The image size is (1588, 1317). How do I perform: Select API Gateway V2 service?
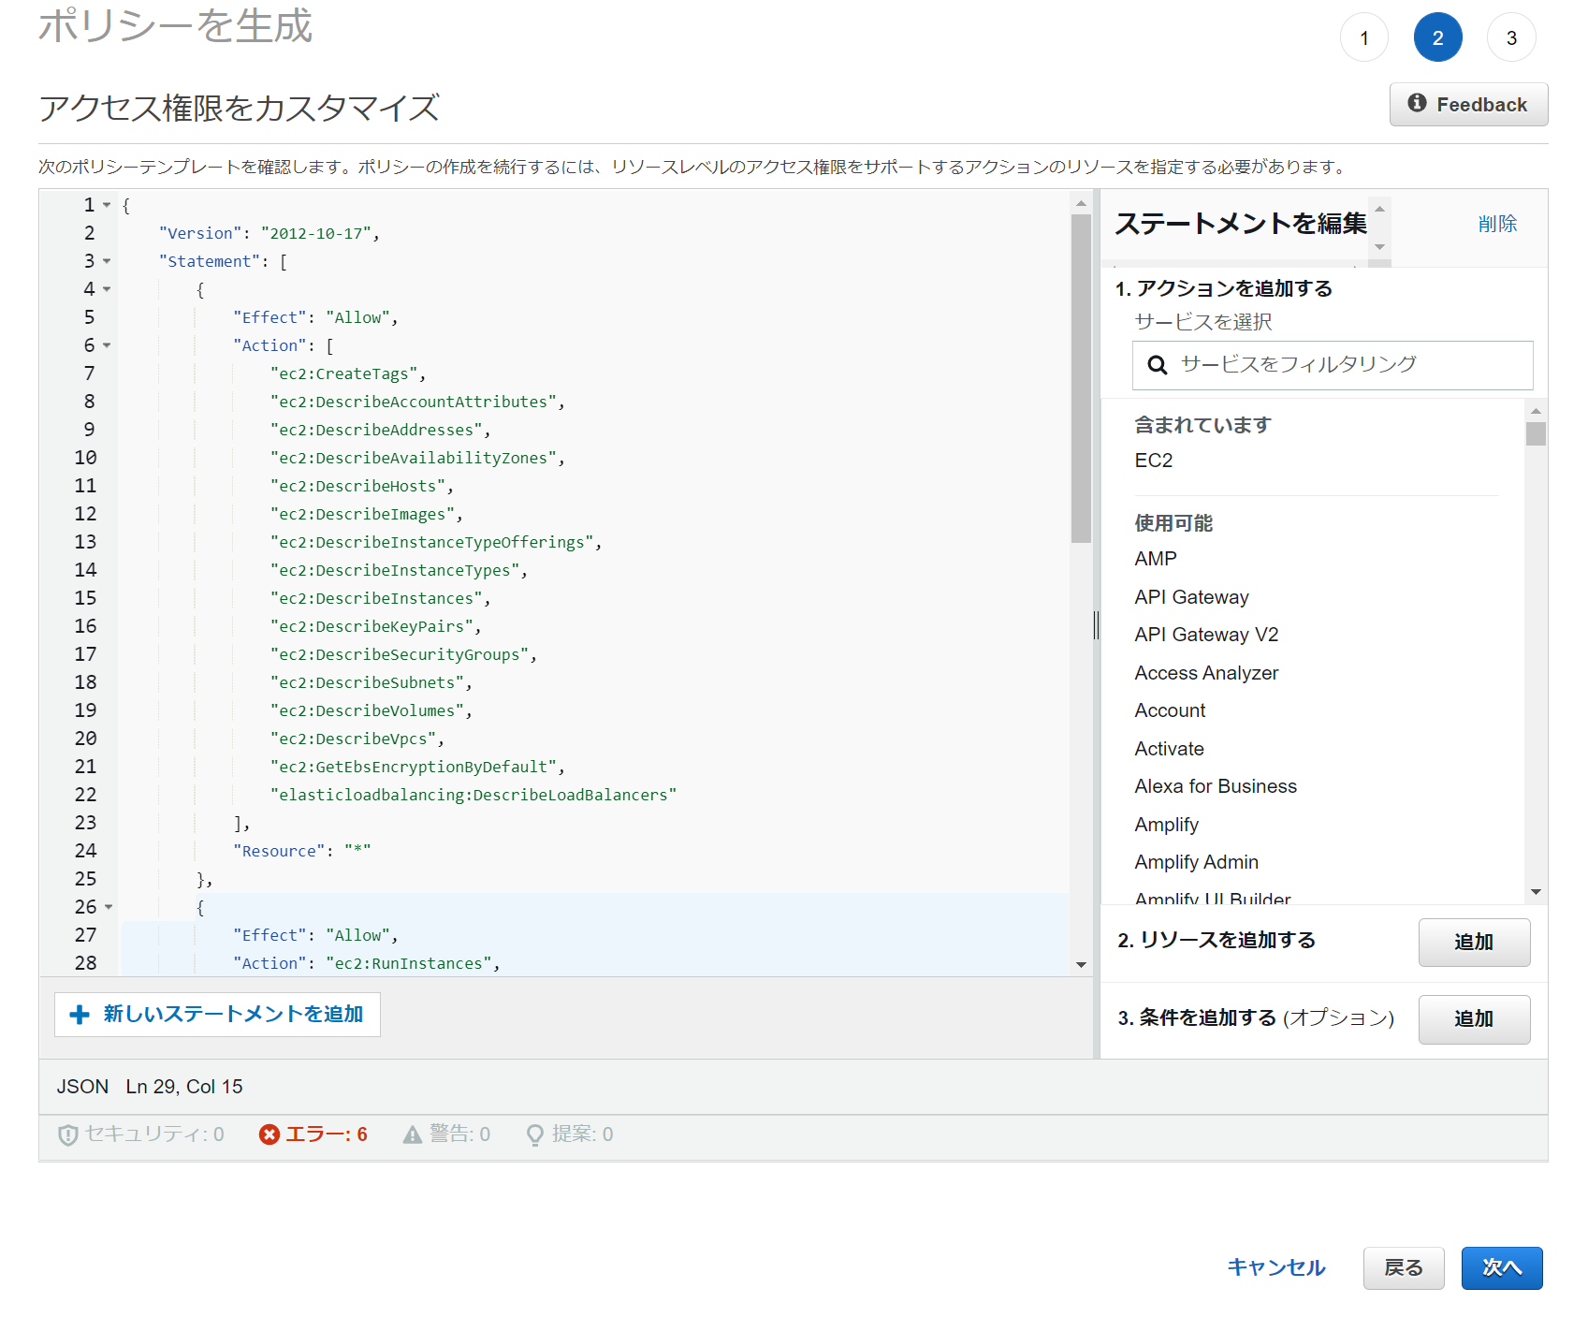[x=1206, y=635]
